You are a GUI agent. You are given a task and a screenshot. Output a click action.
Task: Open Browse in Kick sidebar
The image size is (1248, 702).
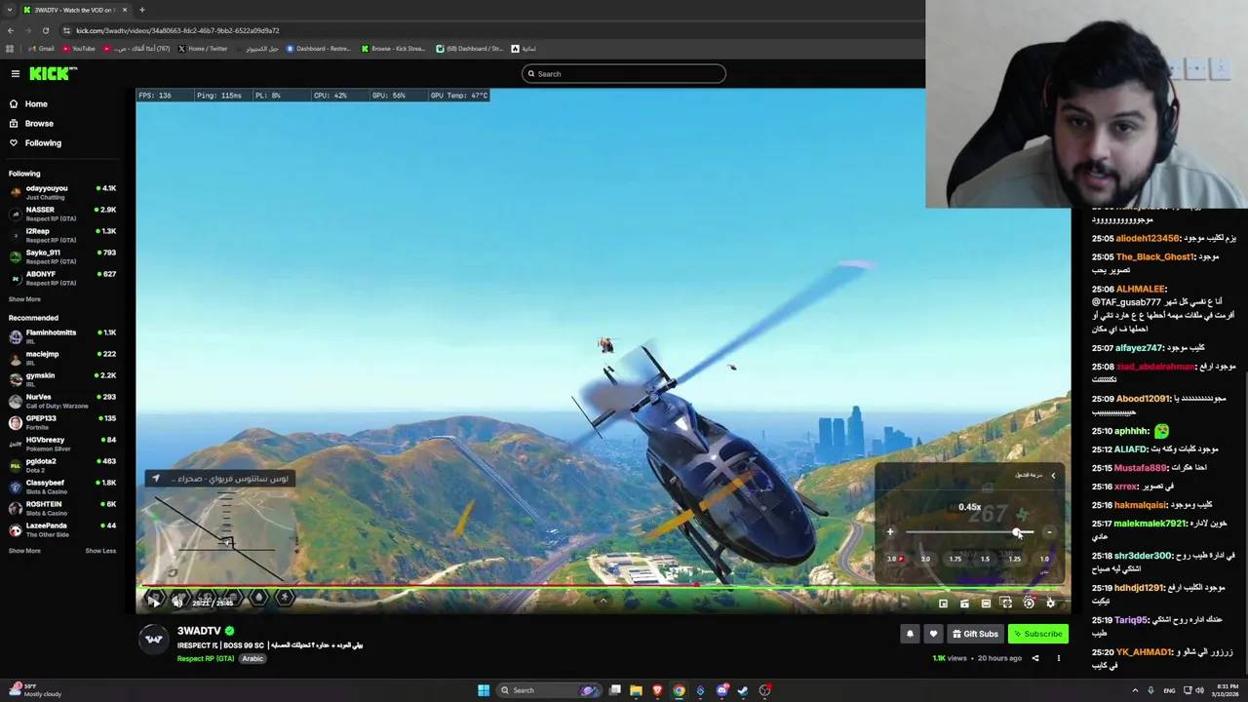point(39,124)
